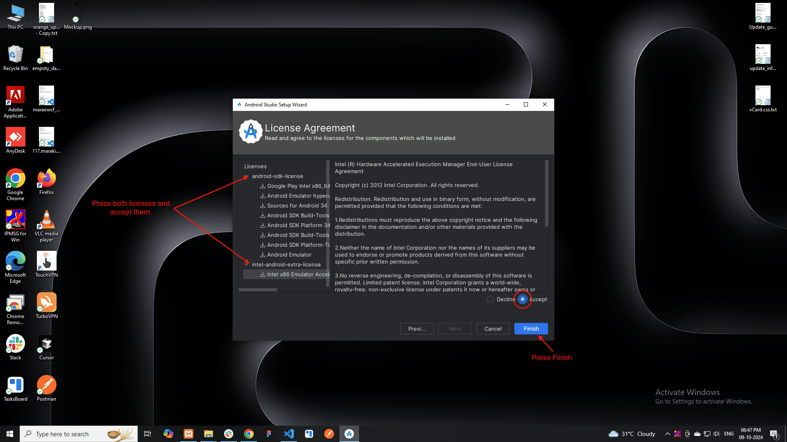The width and height of the screenshot is (787, 442).
Task: Select Intel x86 Emulator Accelerator item
Action: pos(298,274)
